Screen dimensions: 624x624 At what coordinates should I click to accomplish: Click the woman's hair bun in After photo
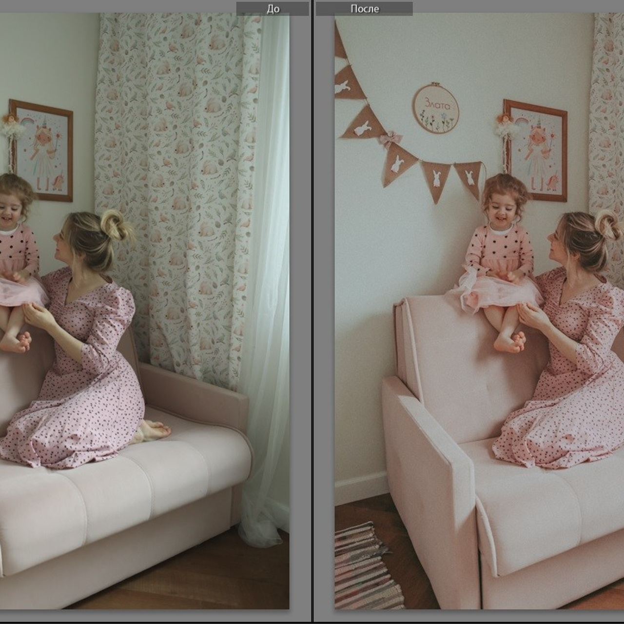(608, 225)
